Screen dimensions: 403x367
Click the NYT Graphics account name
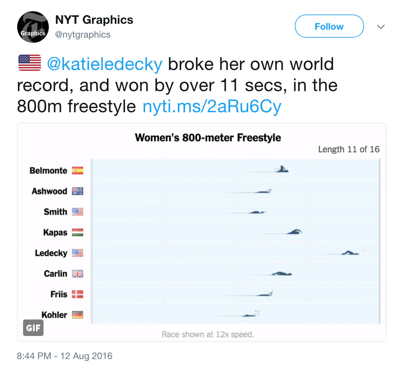pos(94,20)
